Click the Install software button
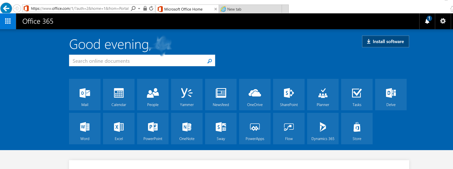Image resolution: width=453 pixels, height=169 pixels. click(x=385, y=42)
